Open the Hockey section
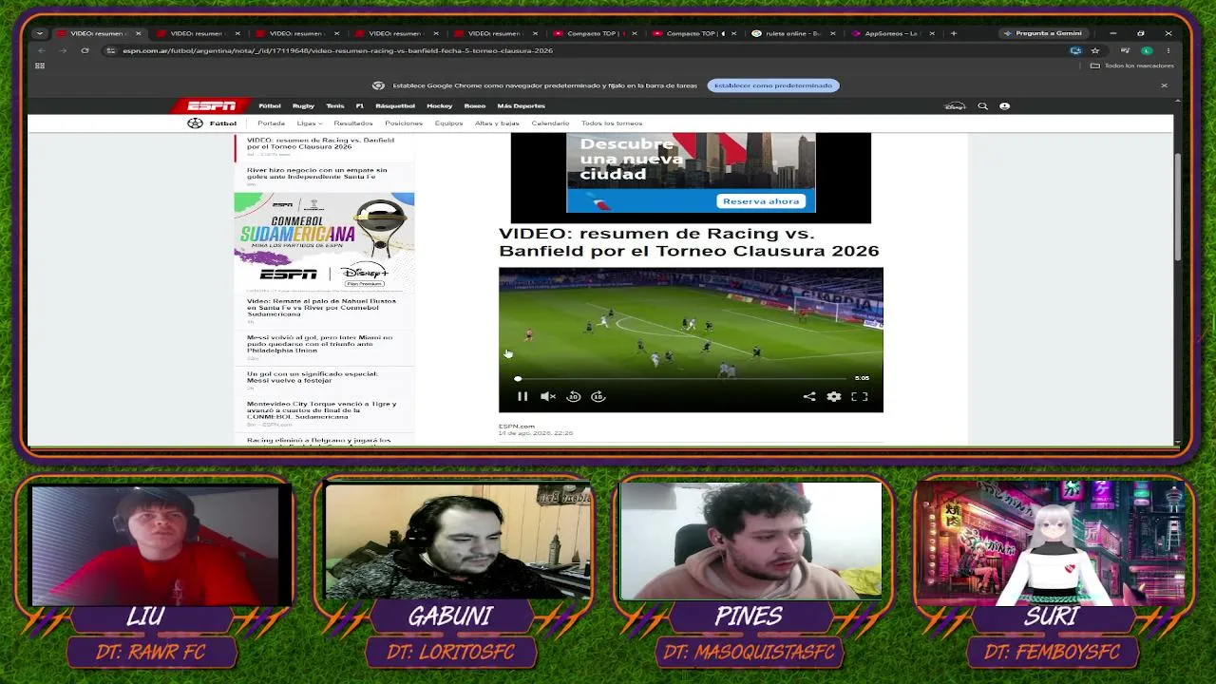Image resolution: width=1216 pixels, height=684 pixels. click(440, 105)
